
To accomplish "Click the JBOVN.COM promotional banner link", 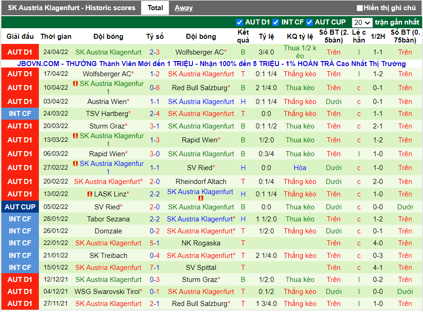I will tap(211, 64).
